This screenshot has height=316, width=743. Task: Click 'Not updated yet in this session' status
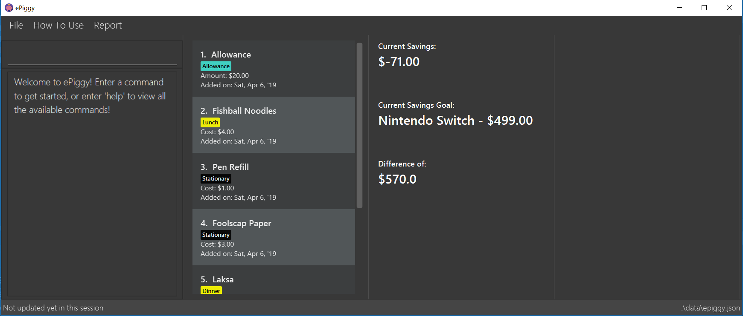[x=53, y=308]
